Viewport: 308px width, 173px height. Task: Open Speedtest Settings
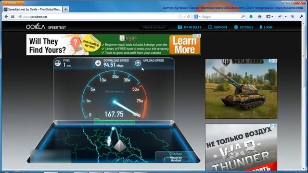pyautogui.click(x=244, y=27)
